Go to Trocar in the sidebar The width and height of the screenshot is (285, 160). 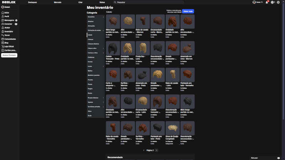7,35
